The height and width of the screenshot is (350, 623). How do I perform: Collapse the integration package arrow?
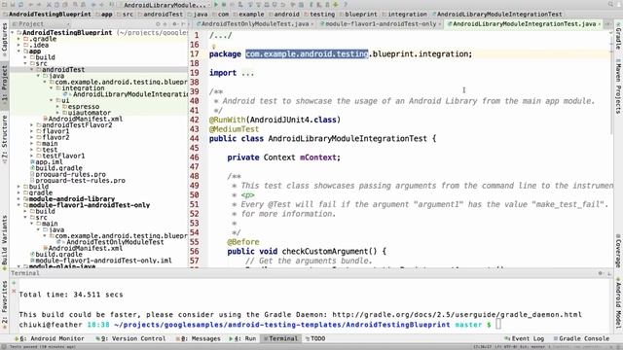[x=52, y=88]
